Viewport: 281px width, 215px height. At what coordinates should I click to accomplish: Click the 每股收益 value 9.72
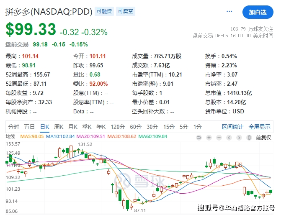(x=38, y=93)
